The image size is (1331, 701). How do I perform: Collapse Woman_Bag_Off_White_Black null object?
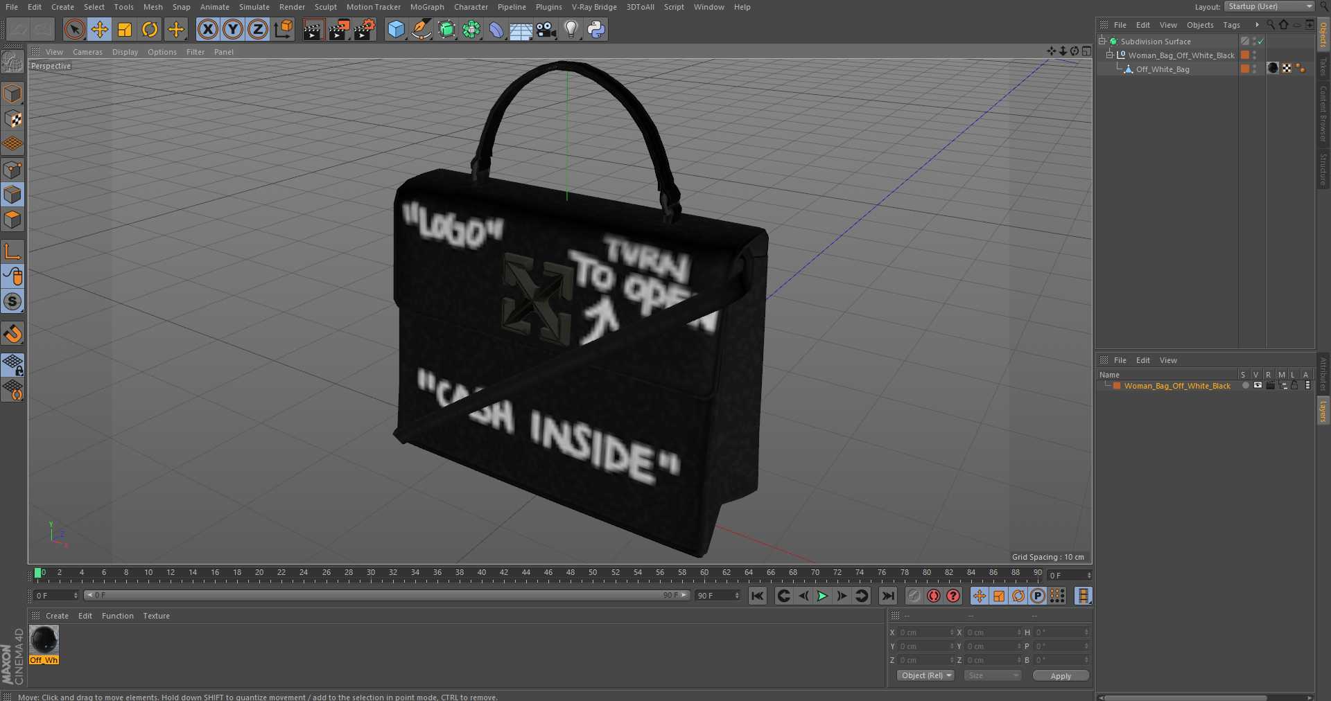coord(1110,55)
